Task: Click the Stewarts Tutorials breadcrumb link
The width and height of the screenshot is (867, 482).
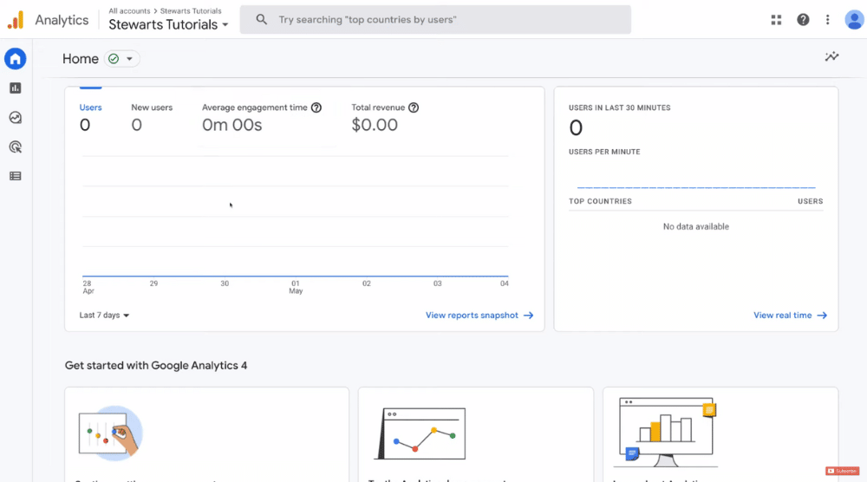Action: click(191, 10)
